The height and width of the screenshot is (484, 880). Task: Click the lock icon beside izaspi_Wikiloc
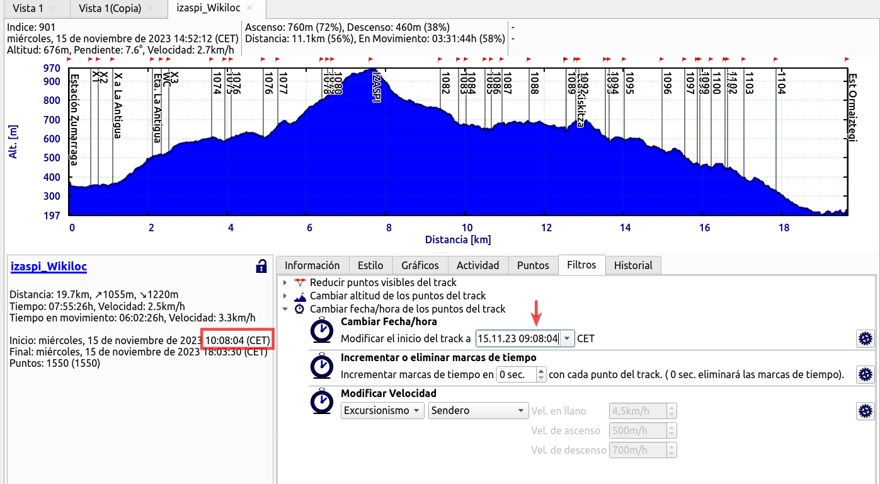261,267
